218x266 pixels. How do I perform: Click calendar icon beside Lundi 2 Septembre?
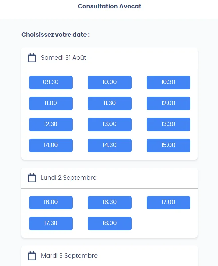pos(32,178)
